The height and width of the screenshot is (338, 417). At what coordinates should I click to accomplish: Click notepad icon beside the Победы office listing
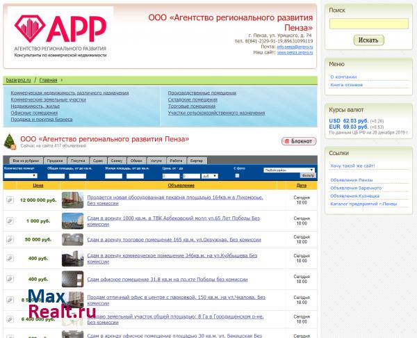pyautogui.click(x=10, y=279)
